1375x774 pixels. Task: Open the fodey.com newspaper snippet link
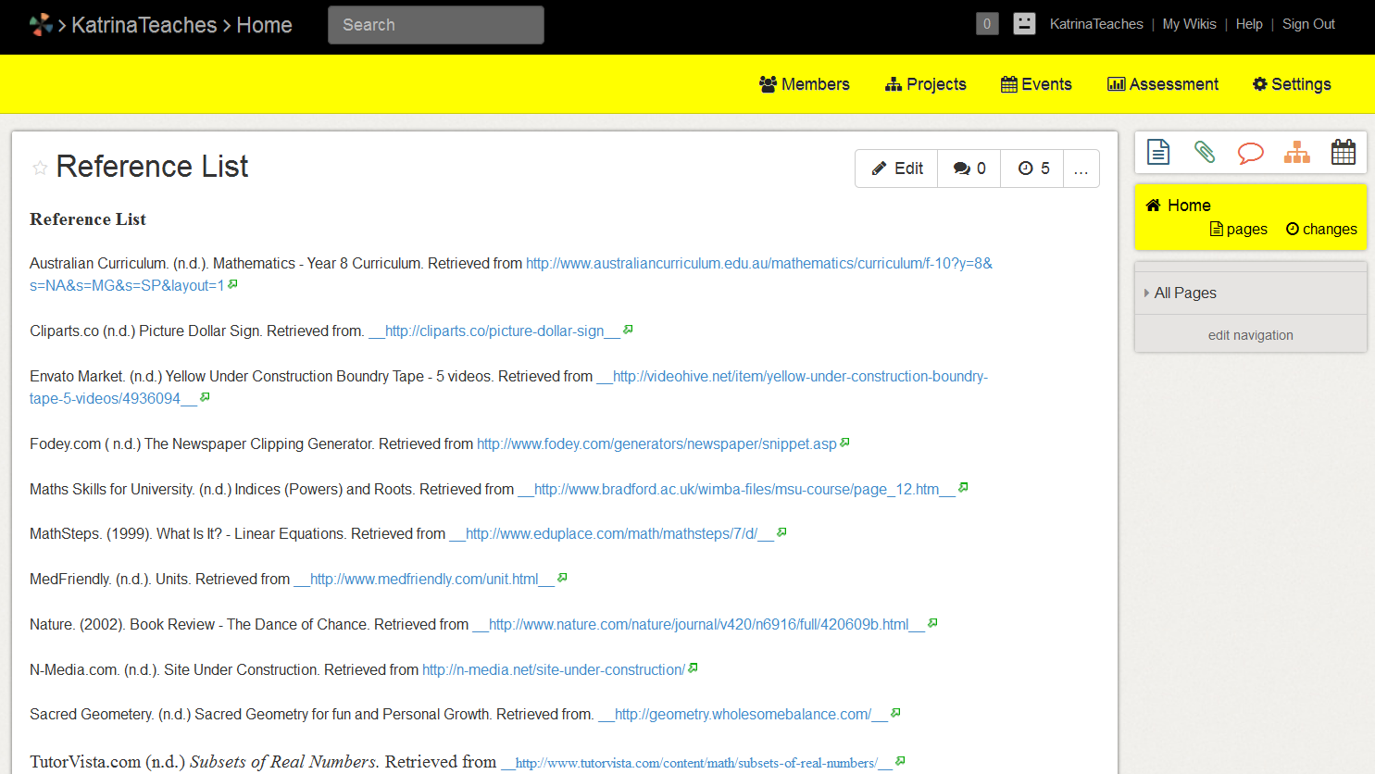[x=656, y=443]
